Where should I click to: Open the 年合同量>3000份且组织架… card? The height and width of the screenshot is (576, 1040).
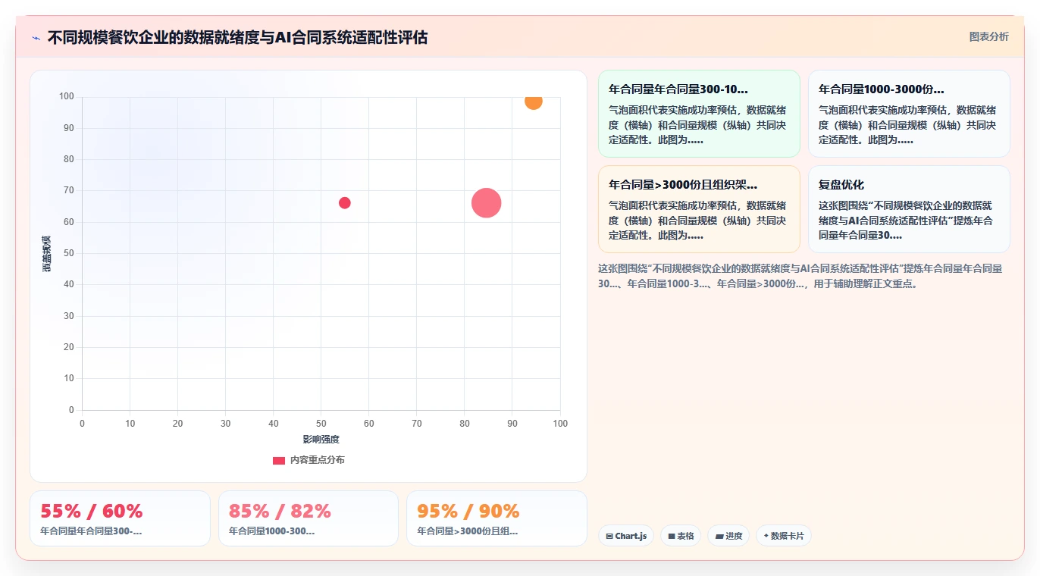pos(699,209)
